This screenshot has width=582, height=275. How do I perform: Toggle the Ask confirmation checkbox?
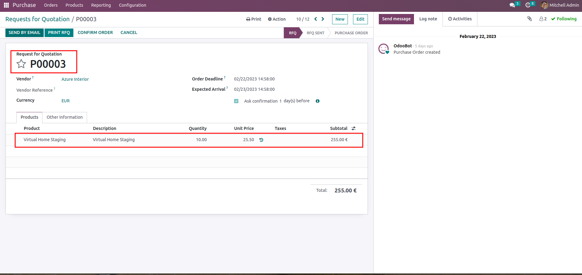pyautogui.click(x=236, y=101)
